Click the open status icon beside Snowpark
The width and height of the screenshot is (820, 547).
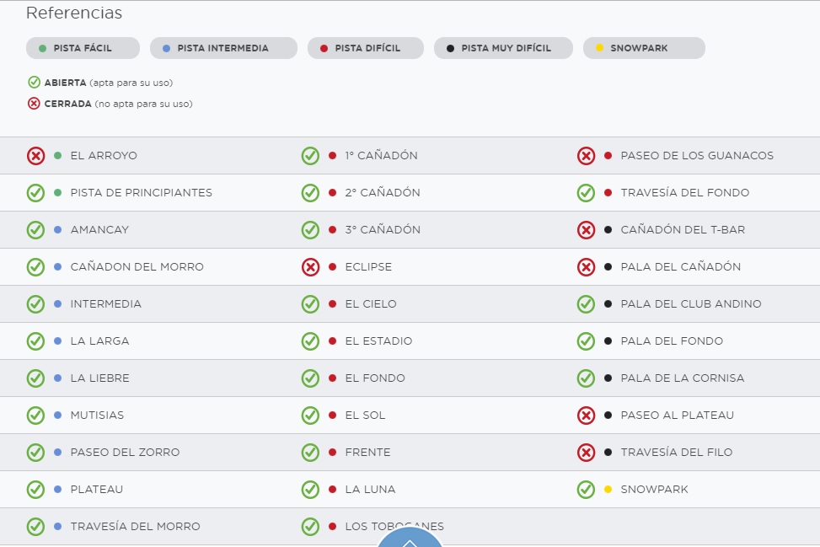coord(586,490)
